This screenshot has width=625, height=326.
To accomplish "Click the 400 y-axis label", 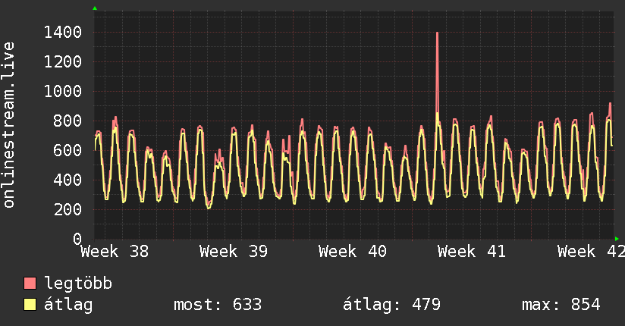I will (x=68, y=180).
